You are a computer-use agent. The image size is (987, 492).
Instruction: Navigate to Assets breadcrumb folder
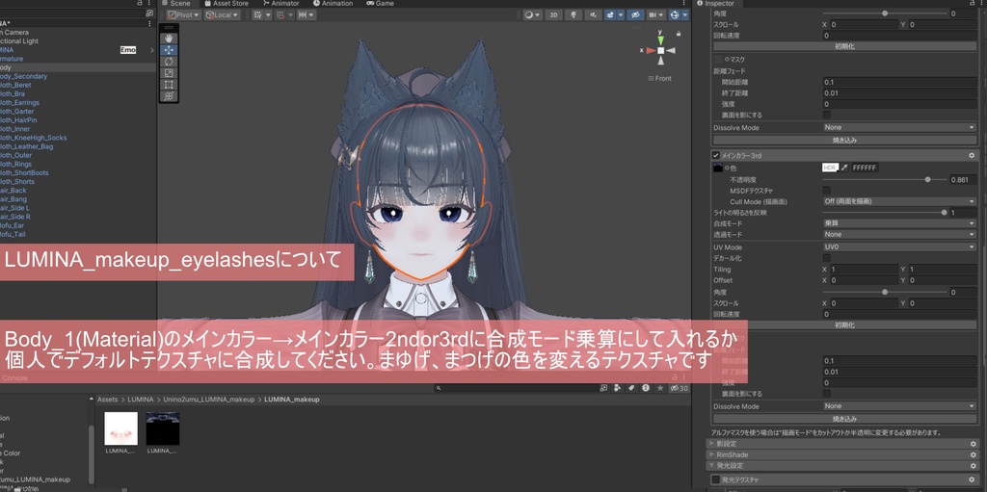click(108, 400)
